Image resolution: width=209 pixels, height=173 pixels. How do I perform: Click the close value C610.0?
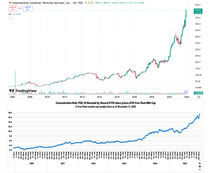coord(123,3)
